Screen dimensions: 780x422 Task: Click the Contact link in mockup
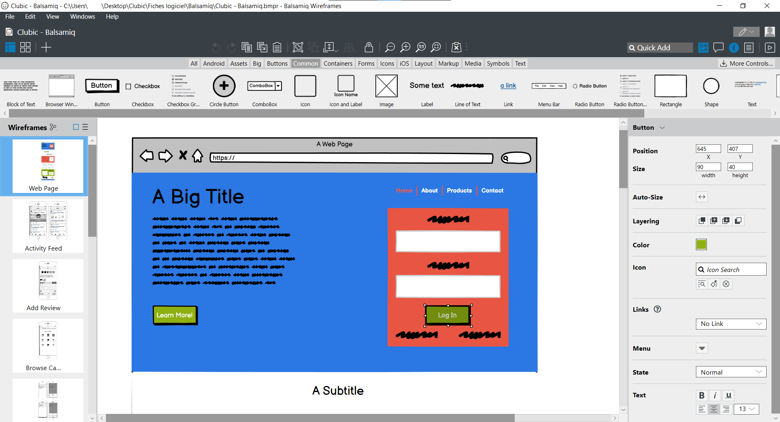pyautogui.click(x=492, y=190)
